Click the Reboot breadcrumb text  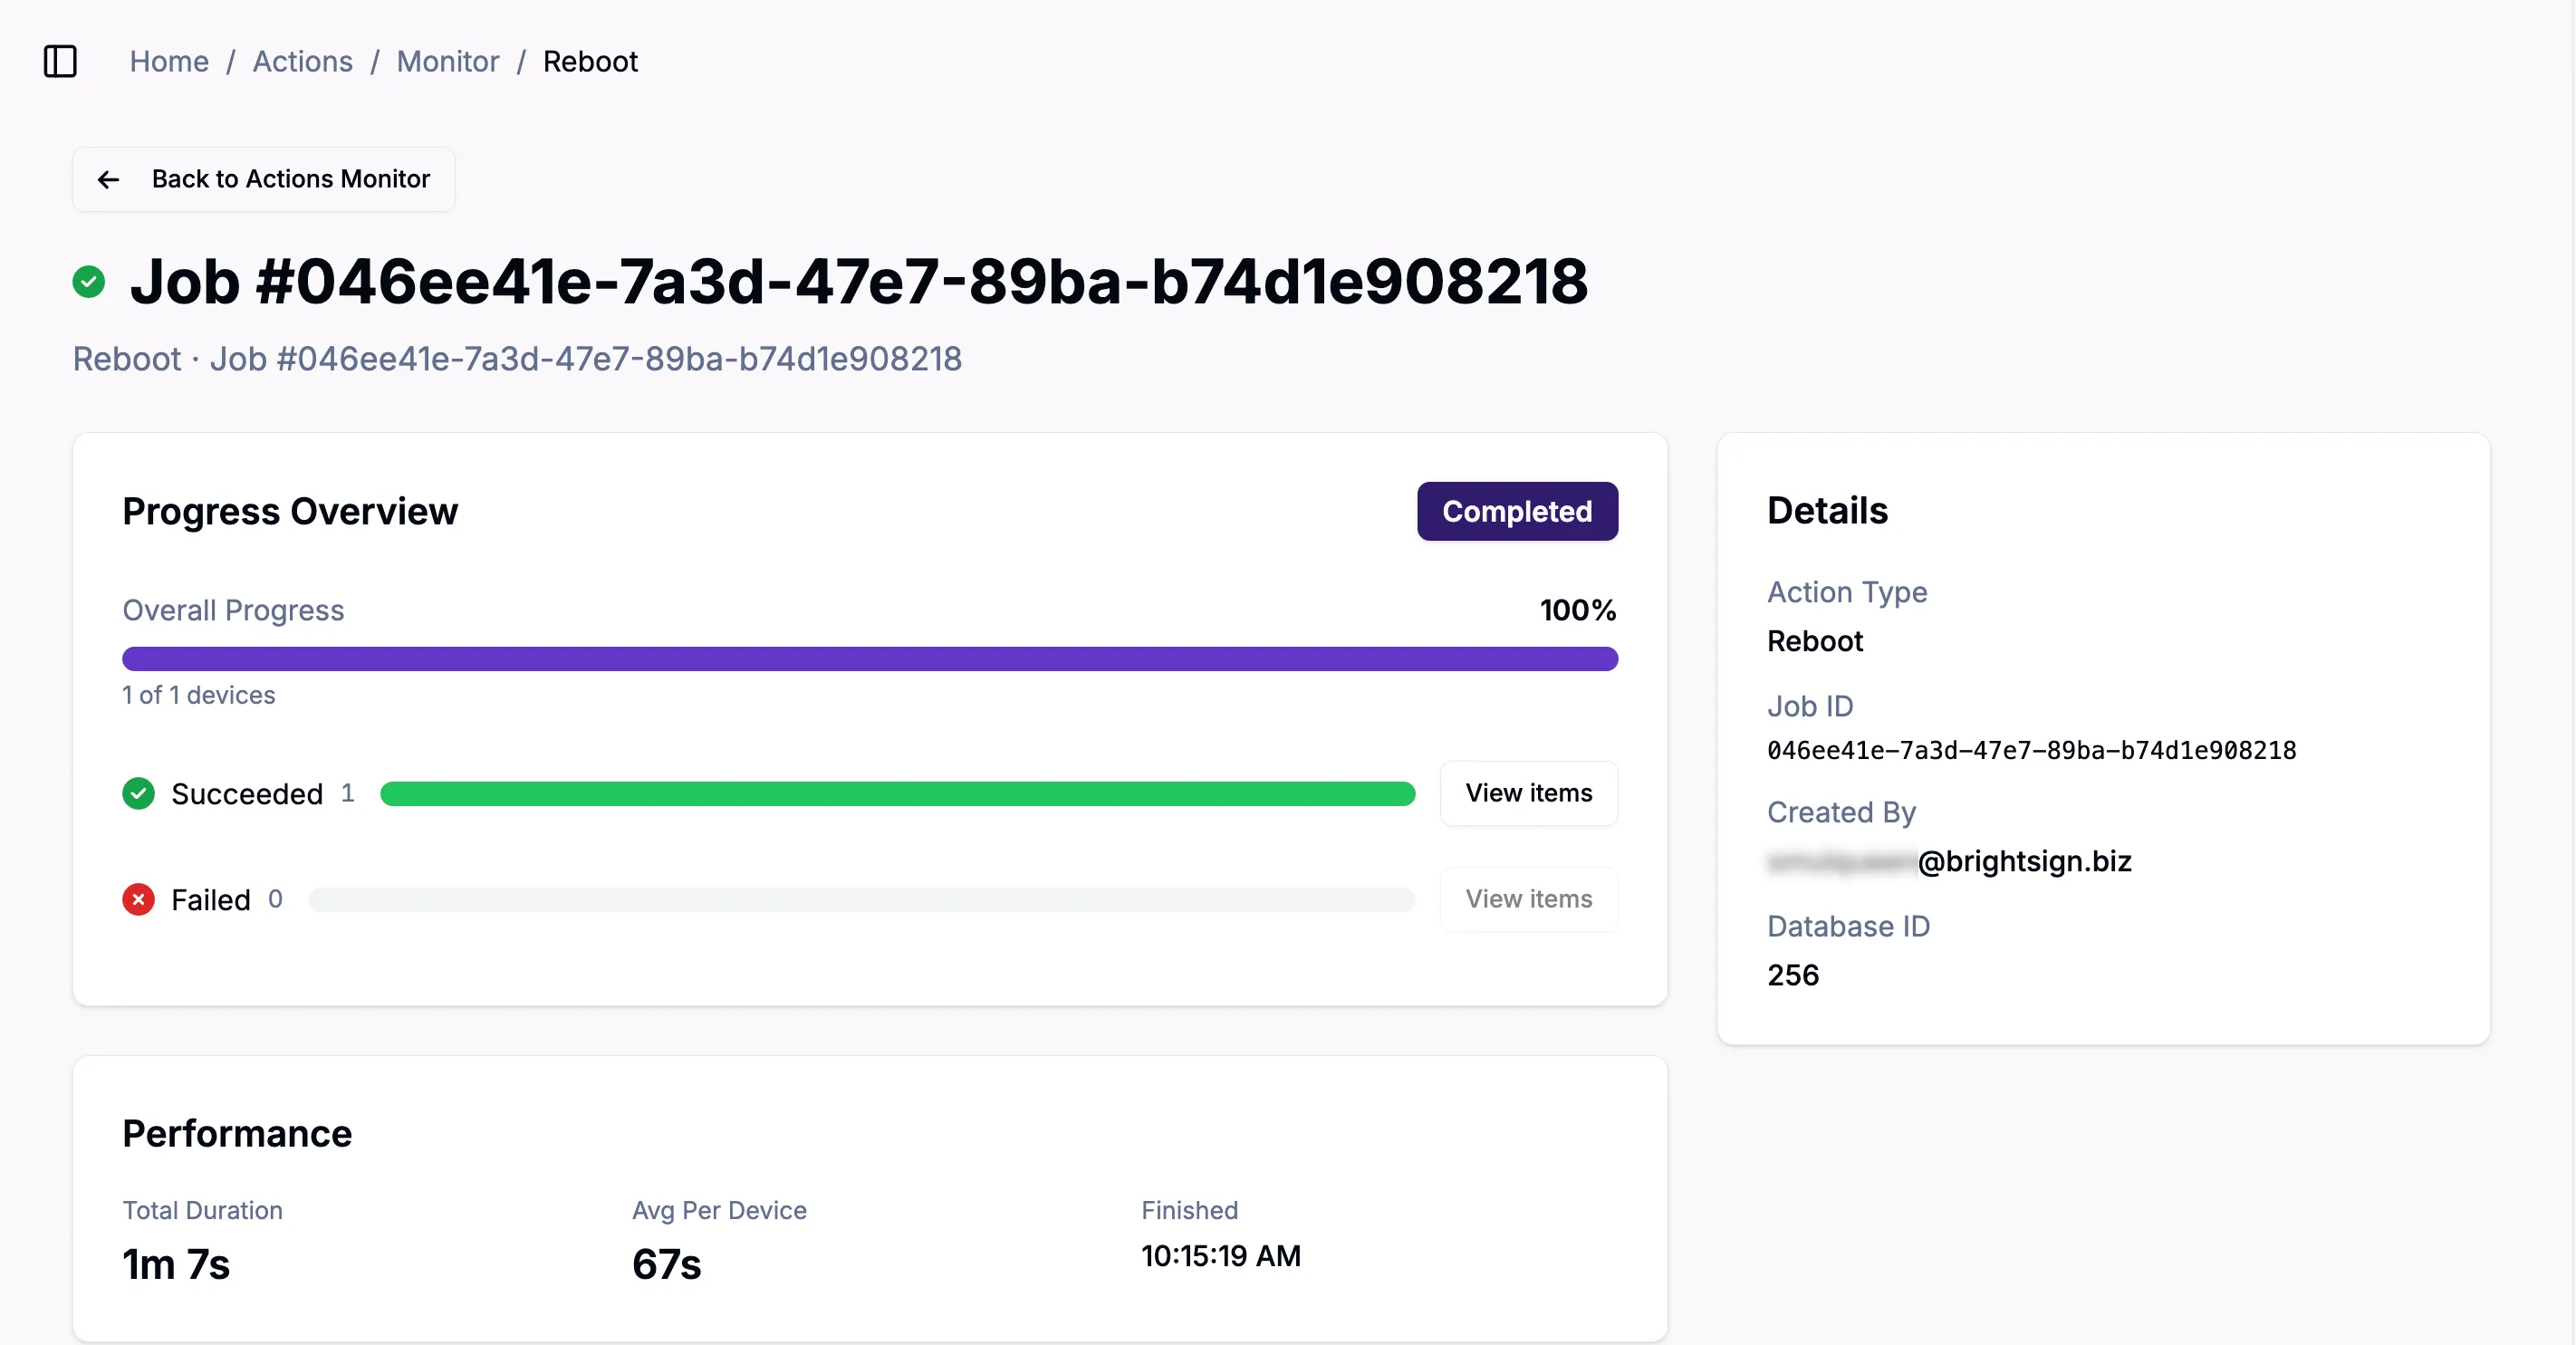click(x=590, y=61)
